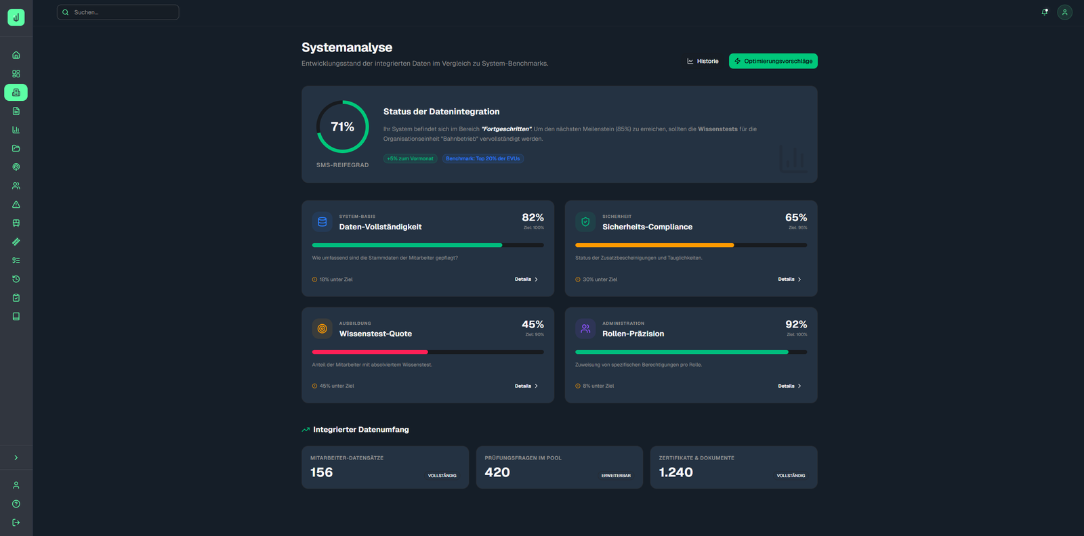This screenshot has width=1084, height=536.
Task: Open the users group sidebar icon
Action: click(16, 185)
